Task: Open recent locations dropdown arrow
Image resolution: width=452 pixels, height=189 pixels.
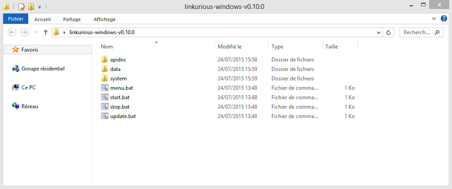Action: [x=36, y=32]
